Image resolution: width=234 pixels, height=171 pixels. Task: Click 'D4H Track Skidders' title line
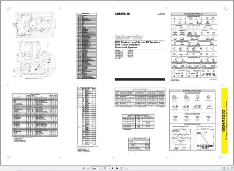pos(127,45)
